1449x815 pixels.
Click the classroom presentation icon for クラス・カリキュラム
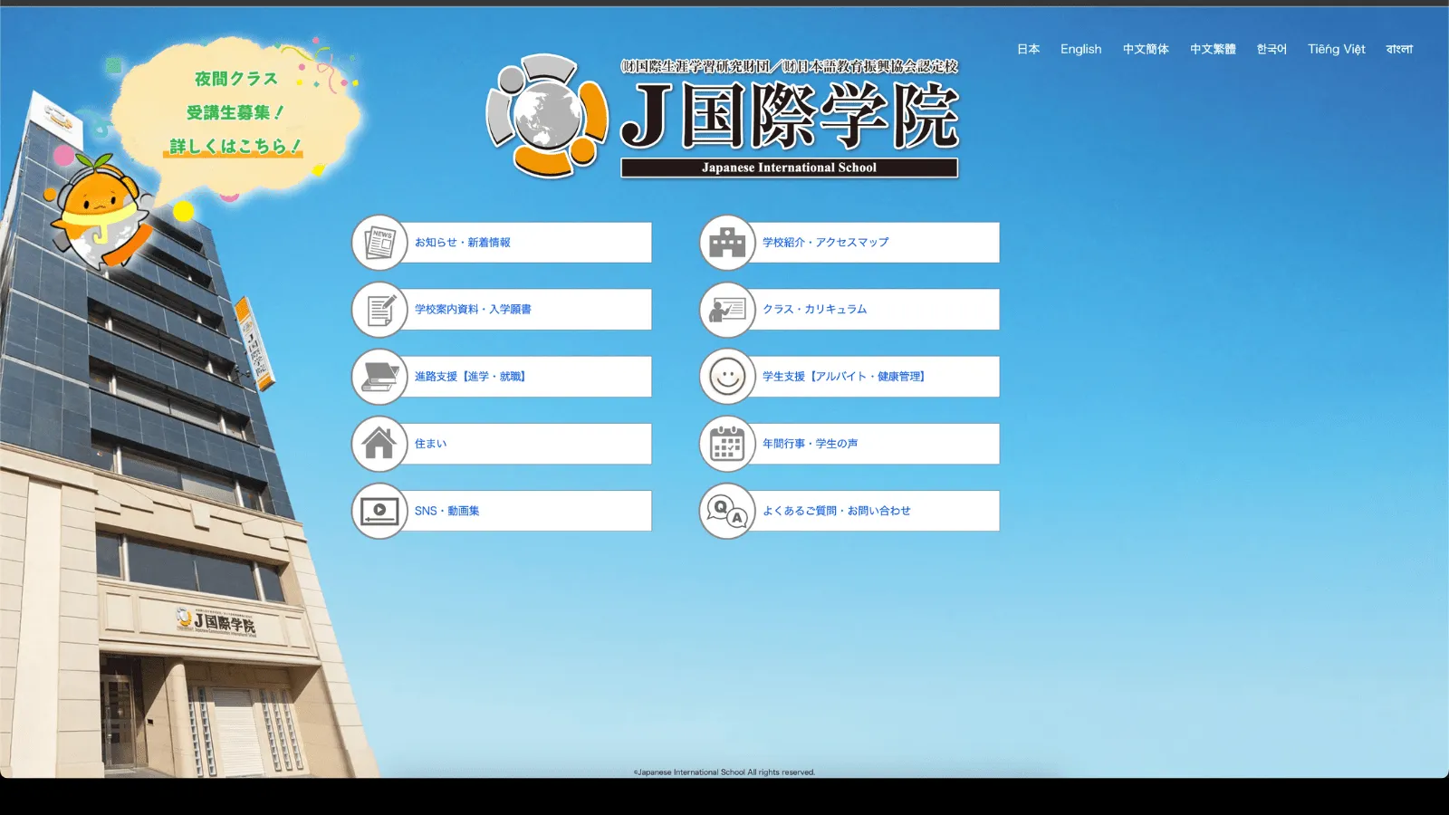click(x=726, y=309)
